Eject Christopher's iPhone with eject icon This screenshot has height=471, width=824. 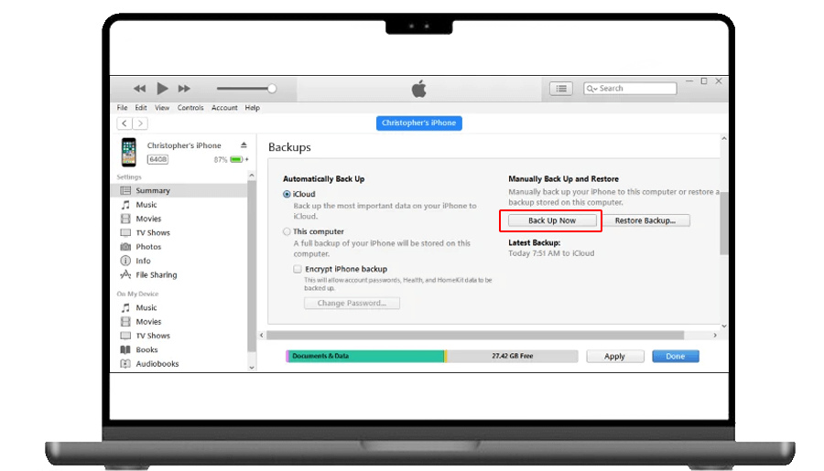(244, 145)
